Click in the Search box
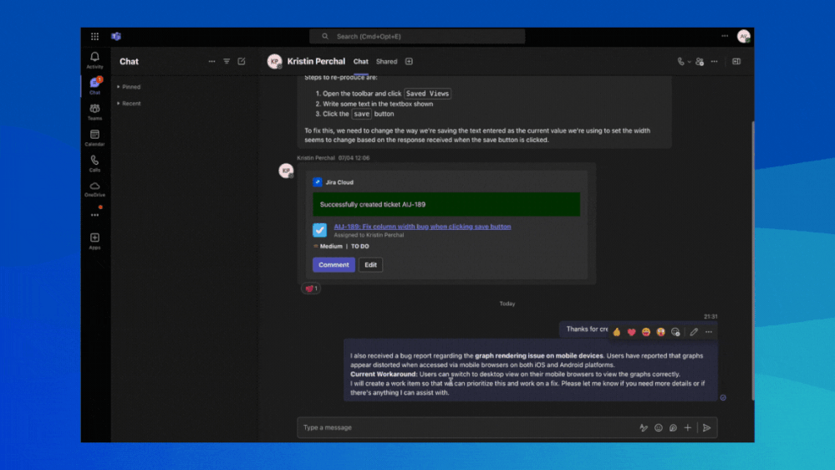 click(417, 36)
